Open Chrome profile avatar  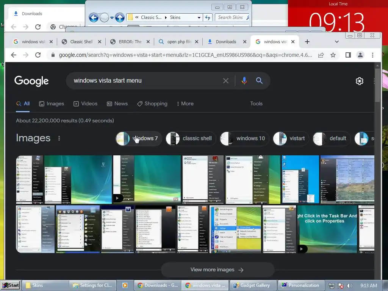pos(360,55)
